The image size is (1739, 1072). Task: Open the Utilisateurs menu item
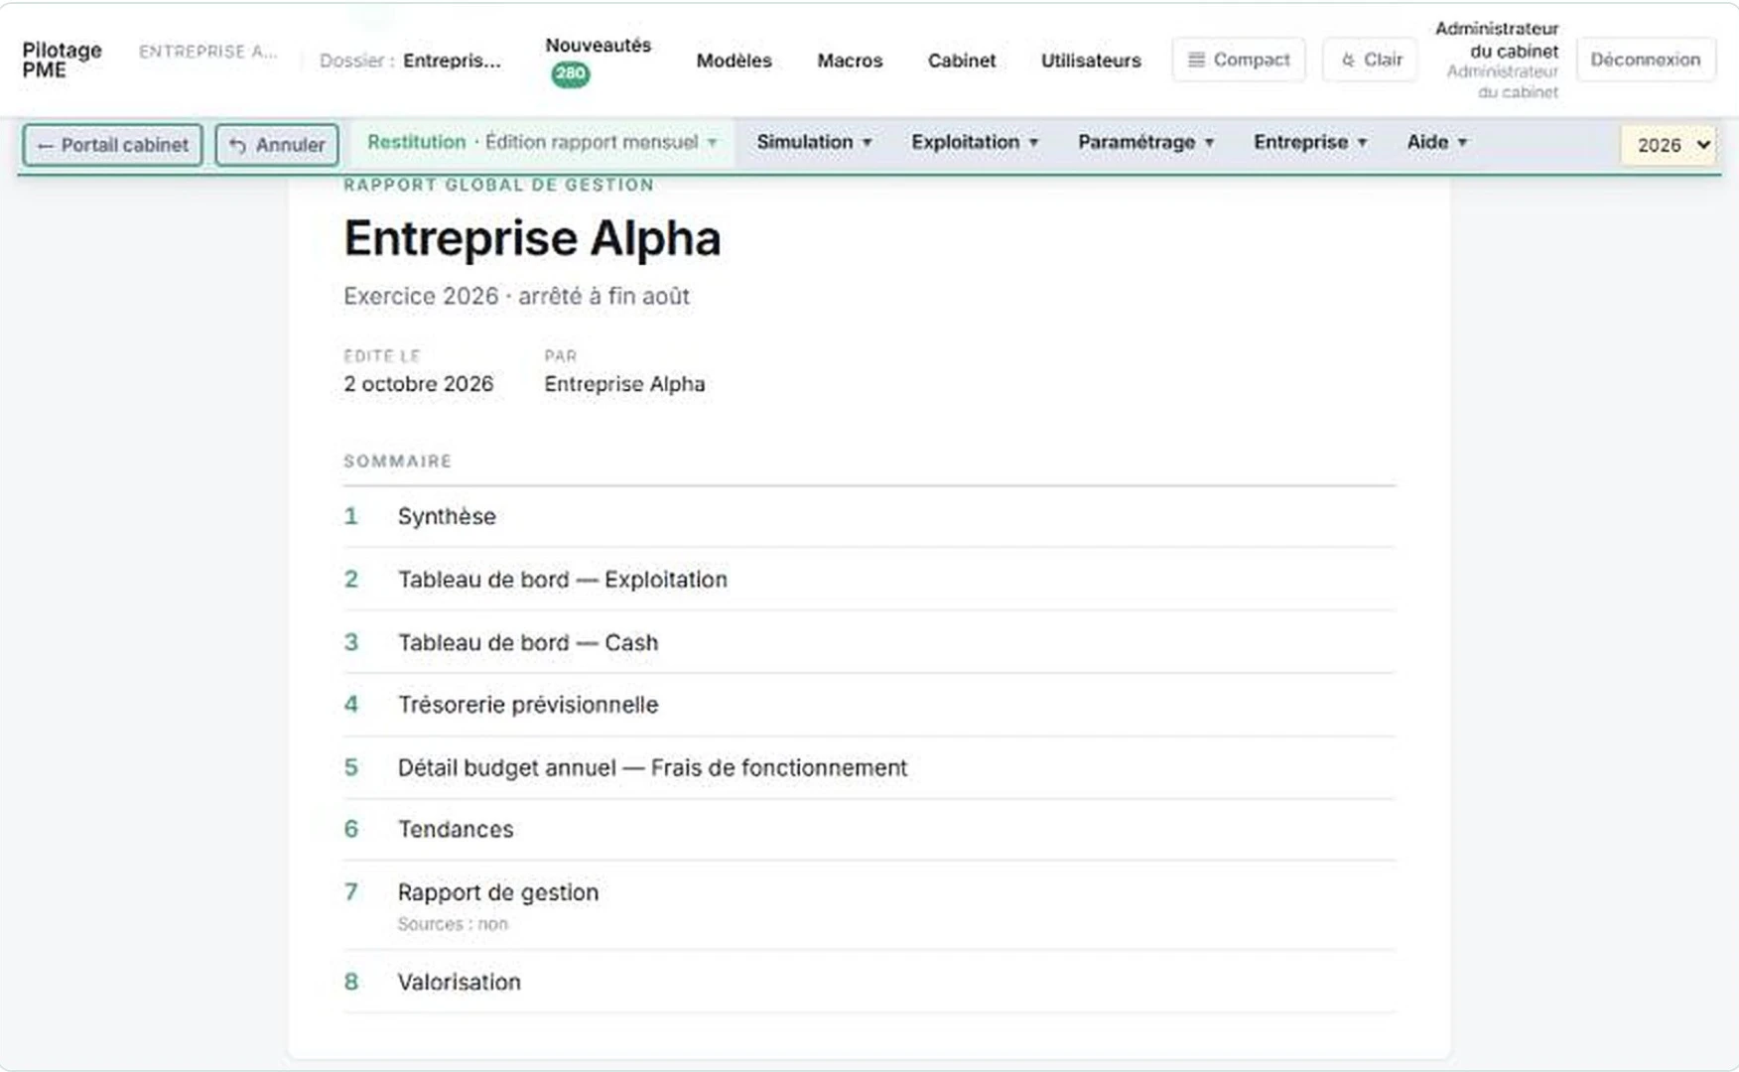click(x=1091, y=61)
